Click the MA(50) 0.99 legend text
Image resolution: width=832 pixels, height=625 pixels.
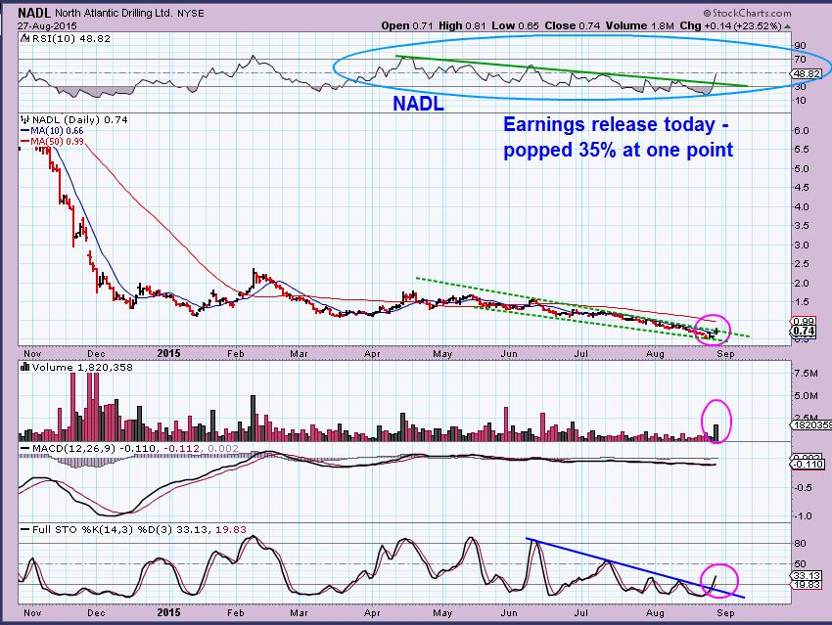point(57,142)
